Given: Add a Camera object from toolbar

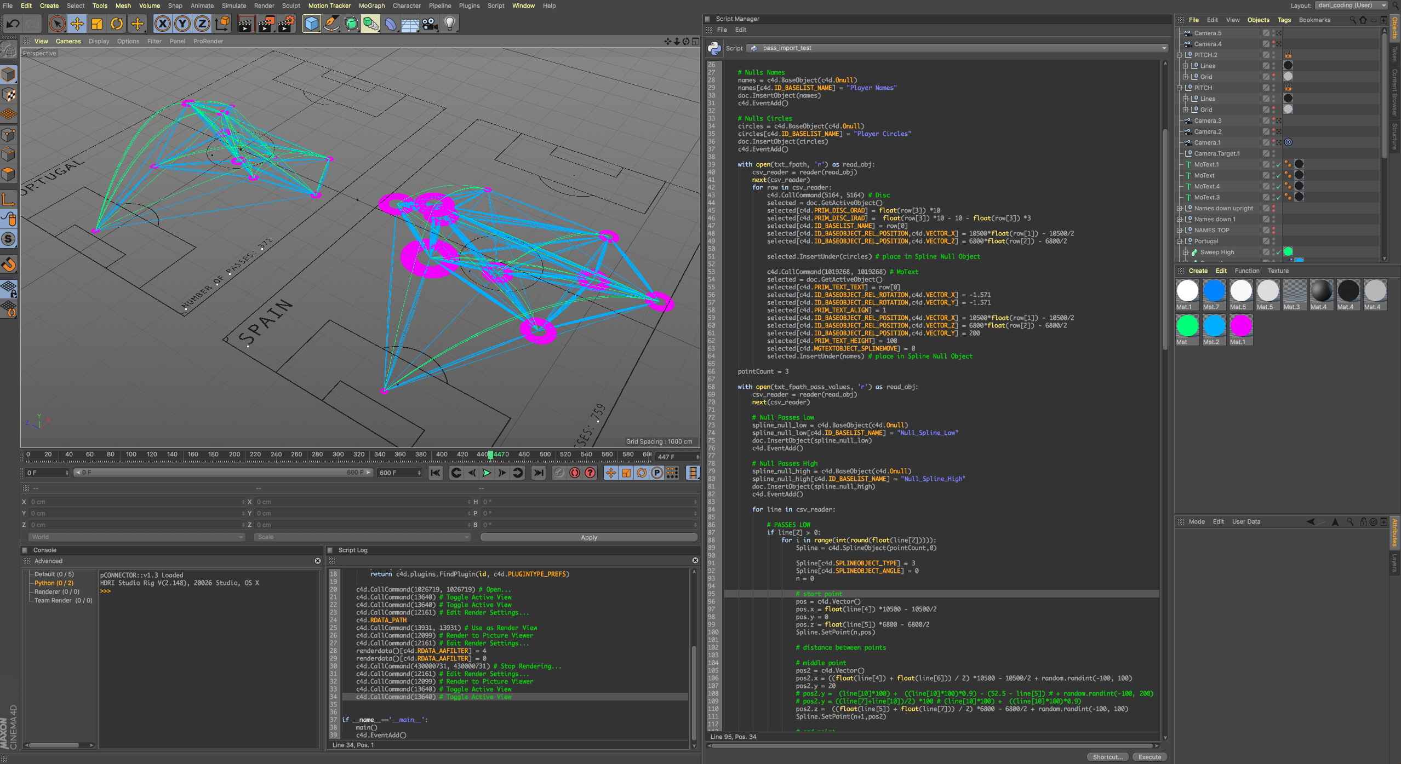Looking at the screenshot, I should tap(430, 24).
